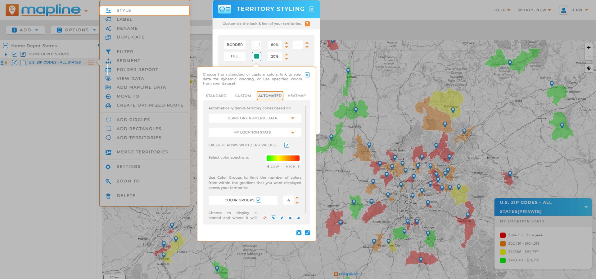Image resolution: width=596 pixels, height=279 pixels.
Task: Cancel color settings with X icon
Action: pyautogui.click(x=299, y=233)
